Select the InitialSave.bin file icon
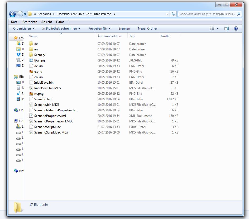This screenshot has width=249, height=219. 31,83
